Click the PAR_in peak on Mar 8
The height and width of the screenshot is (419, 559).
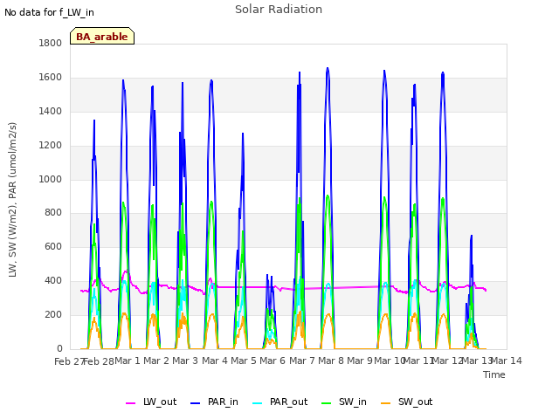pos(328,68)
